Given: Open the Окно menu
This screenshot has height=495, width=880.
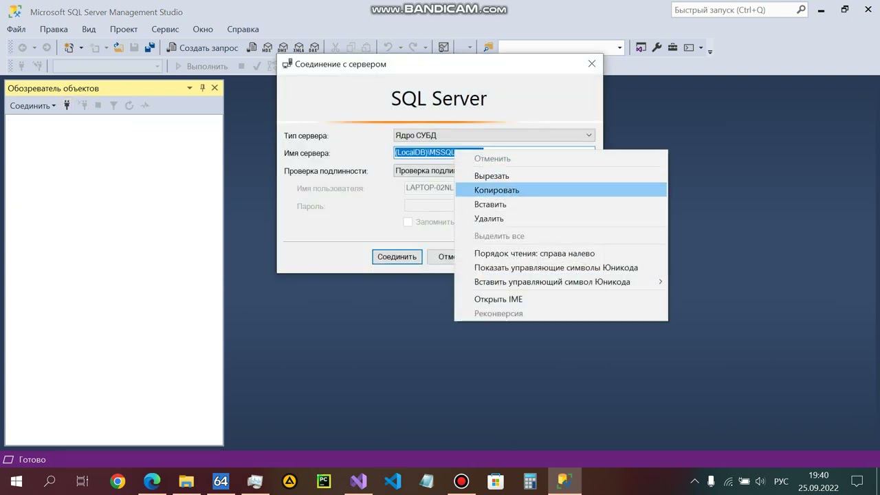Looking at the screenshot, I should coord(203,29).
